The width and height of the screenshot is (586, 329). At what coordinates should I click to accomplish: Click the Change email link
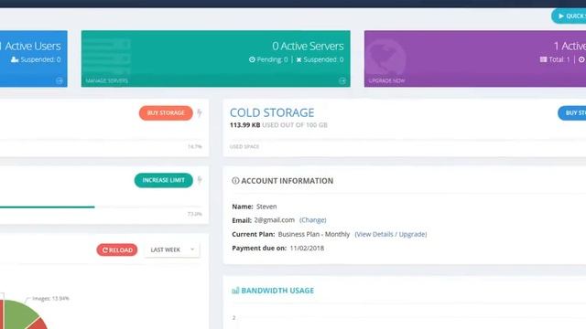coord(313,220)
